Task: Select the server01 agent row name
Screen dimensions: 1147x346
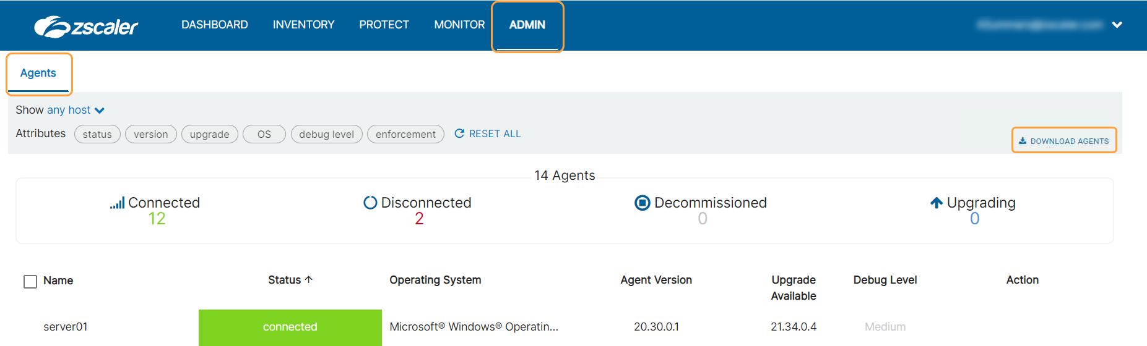Action: point(66,327)
